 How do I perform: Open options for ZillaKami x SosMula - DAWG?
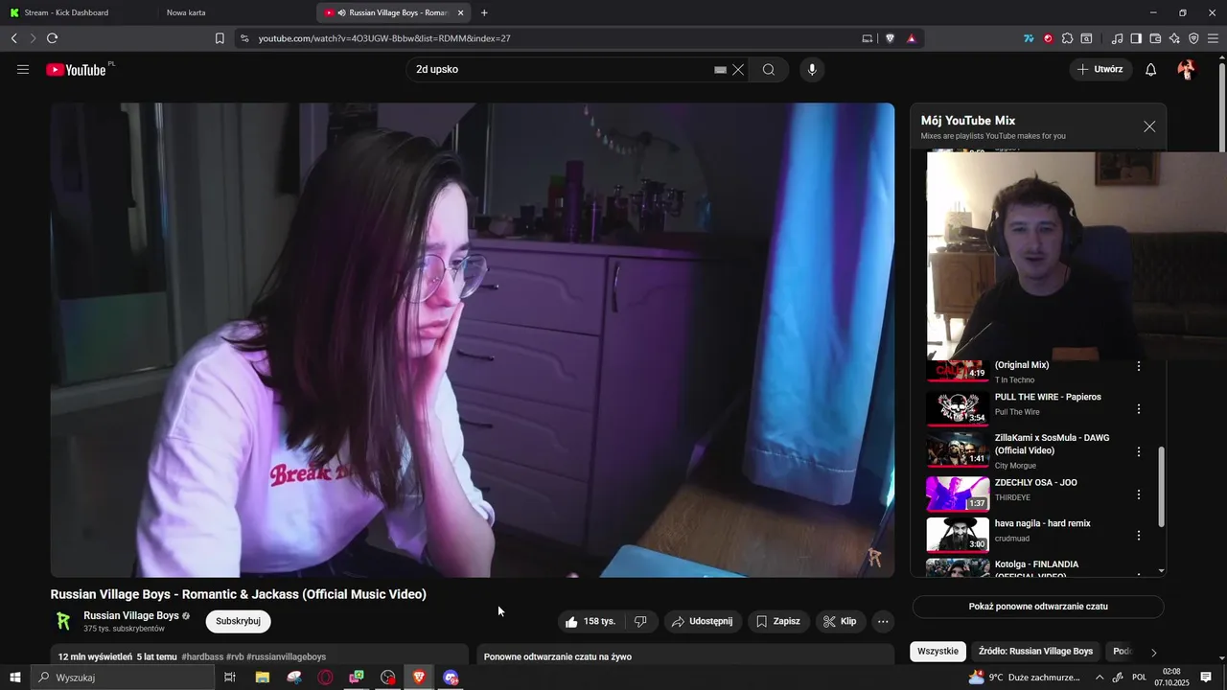click(x=1139, y=451)
